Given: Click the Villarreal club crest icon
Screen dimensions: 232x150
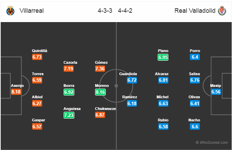Looking at the screenshot, I should pyautogui.click(x=10, y=11).
